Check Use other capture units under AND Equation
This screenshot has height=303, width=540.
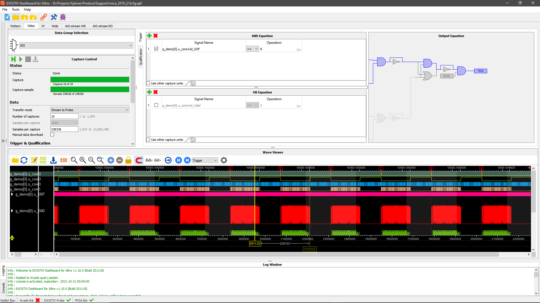pyautogui.click(x=148, y=83)
